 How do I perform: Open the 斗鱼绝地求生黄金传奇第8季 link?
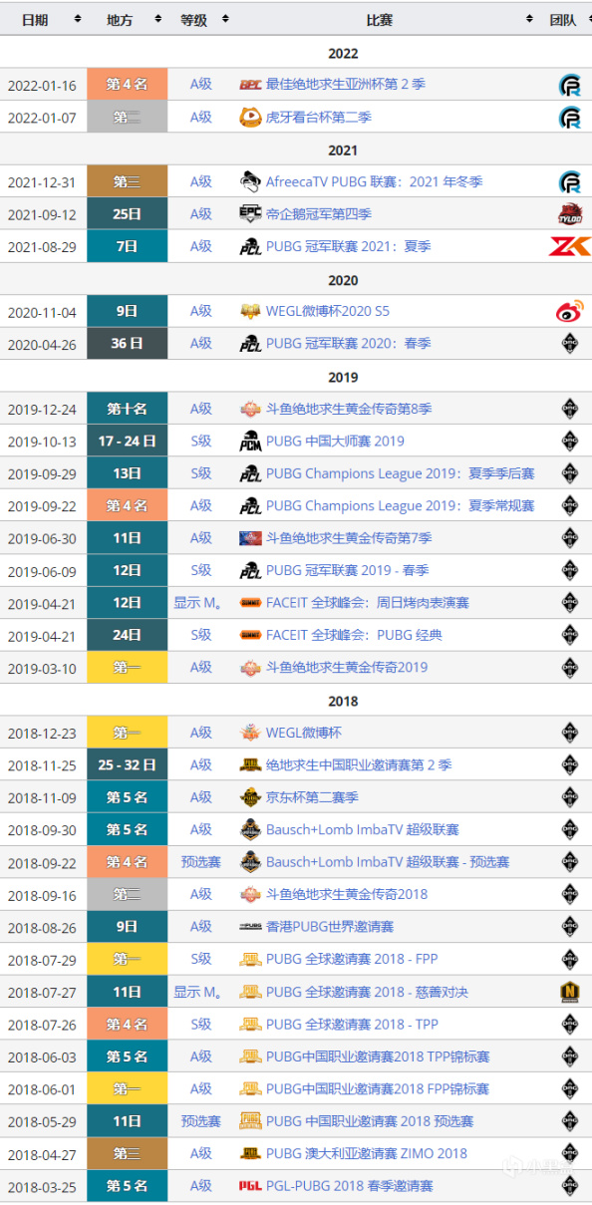pyautogui.click(x=349, y=409)
